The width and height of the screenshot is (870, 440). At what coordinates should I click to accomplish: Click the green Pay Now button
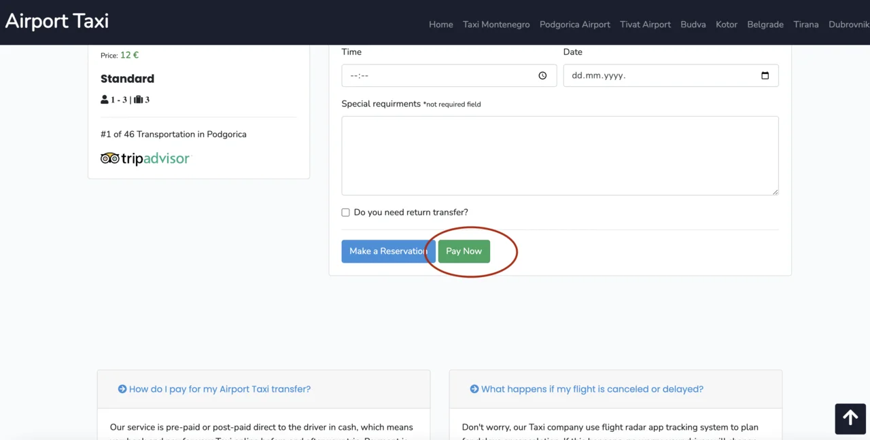[x=464, y=251]
